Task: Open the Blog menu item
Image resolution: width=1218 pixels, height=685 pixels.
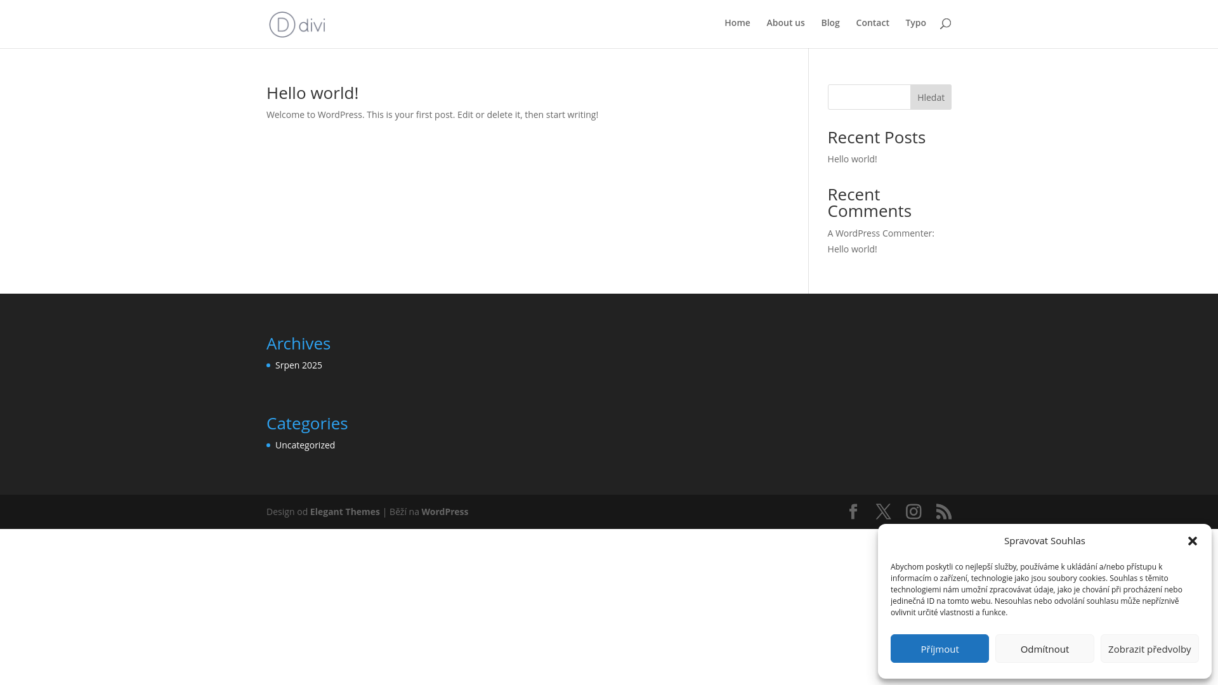Action: pyautogui.click(x=830, y=23)
